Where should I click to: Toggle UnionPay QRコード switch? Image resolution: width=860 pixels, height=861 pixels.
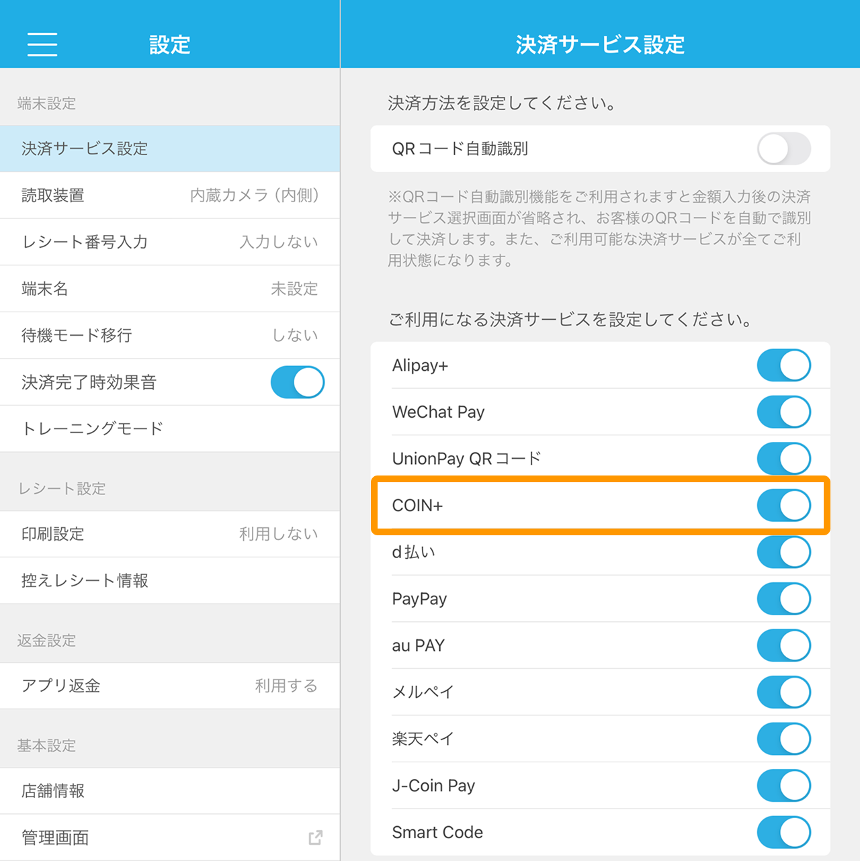pos(783,459)
